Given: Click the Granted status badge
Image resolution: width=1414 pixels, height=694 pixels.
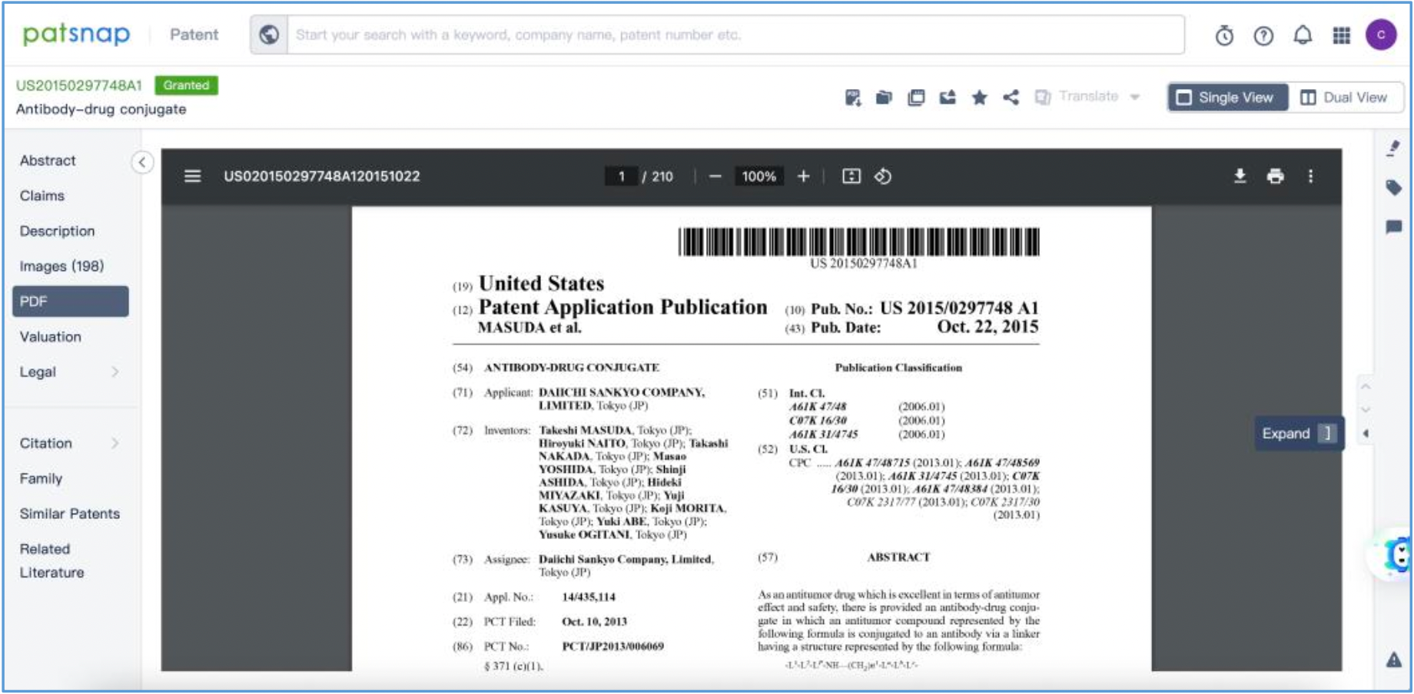Looking at the screenshot, I should (186, 85).
